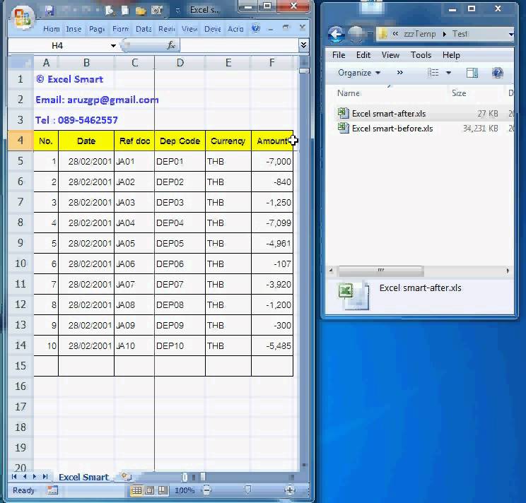The image size is (526, 503).
Task: Click the camera icon in Quick Access toolbar
Action: point(157,11)
